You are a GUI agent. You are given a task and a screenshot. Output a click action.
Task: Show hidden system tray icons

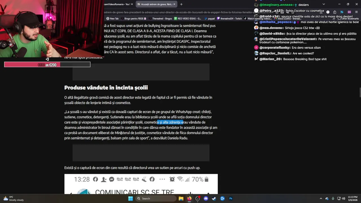321,198
